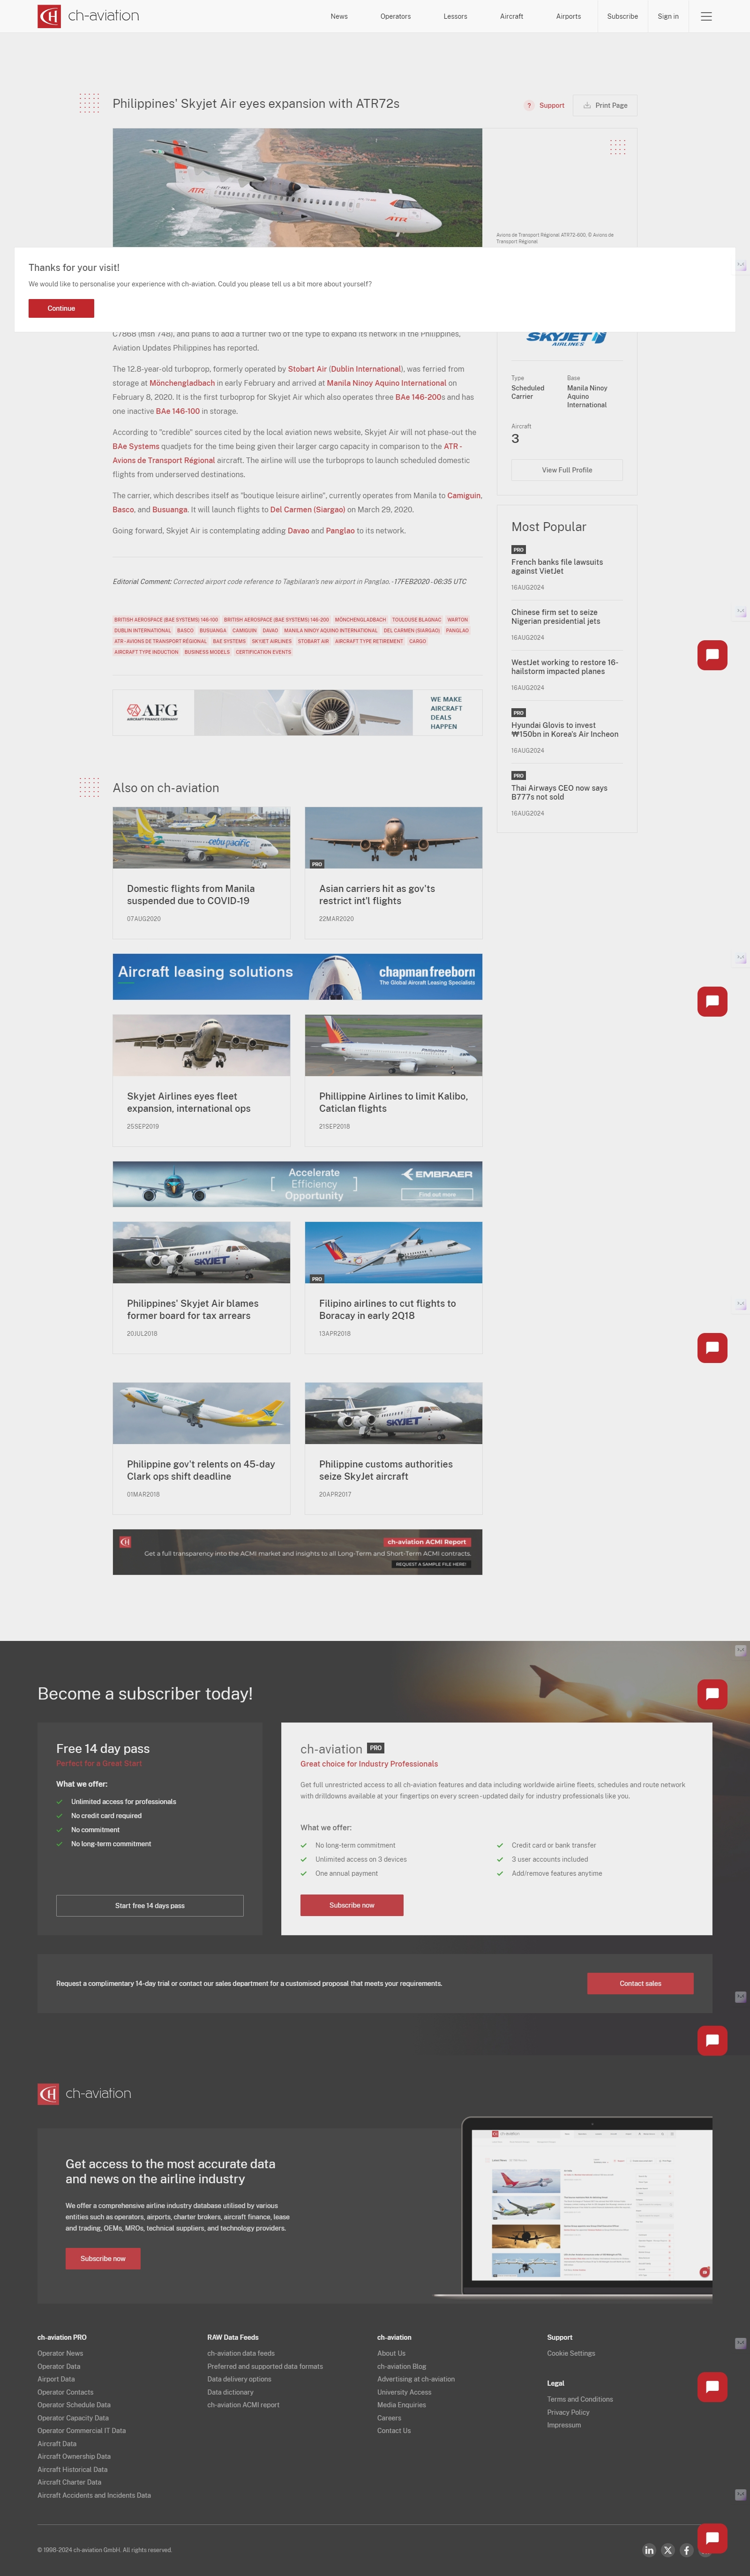Click the ch-aviation logo above footer promo
Image resolution: width=750 pixels, height=2576 pixels.
pyautogui.click(x=84, y=2093)
